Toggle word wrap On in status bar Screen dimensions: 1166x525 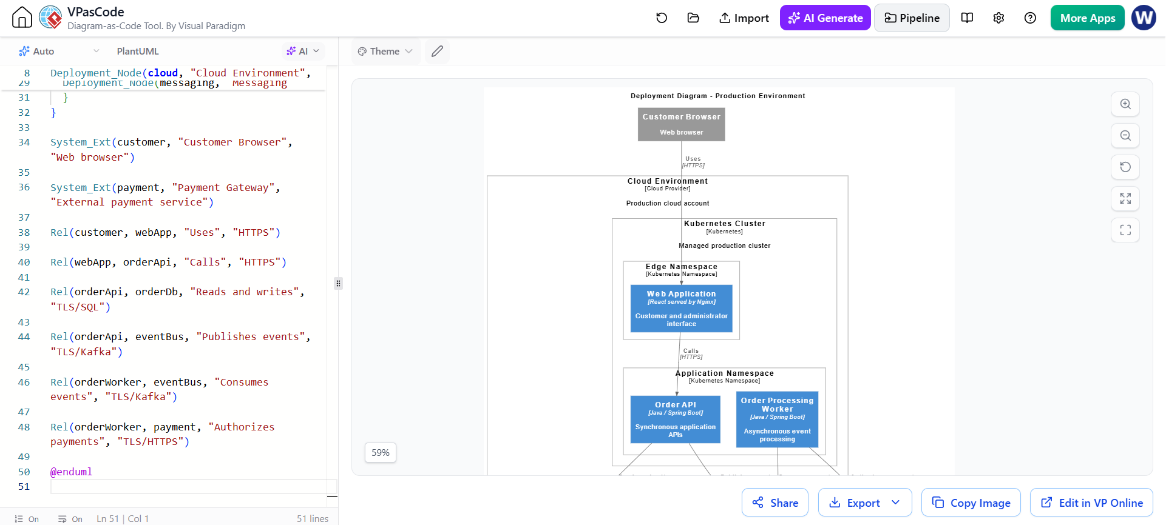click(70, 519)
